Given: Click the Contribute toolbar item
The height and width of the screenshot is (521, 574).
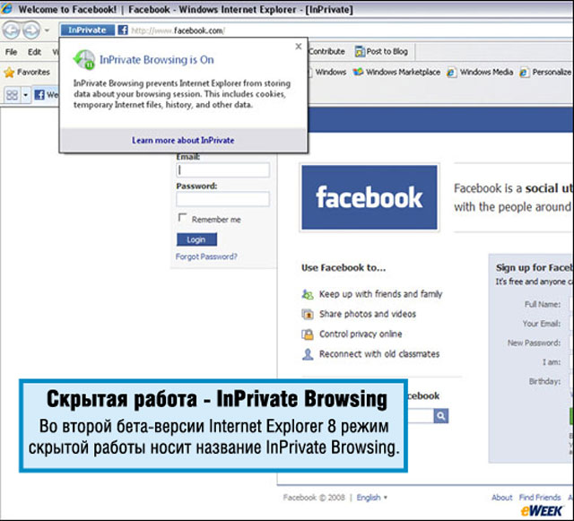Looking at the screenshot, I should click(326, 52).
